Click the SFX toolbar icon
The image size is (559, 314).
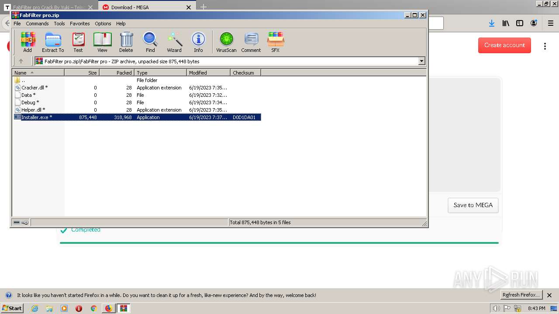275,42
